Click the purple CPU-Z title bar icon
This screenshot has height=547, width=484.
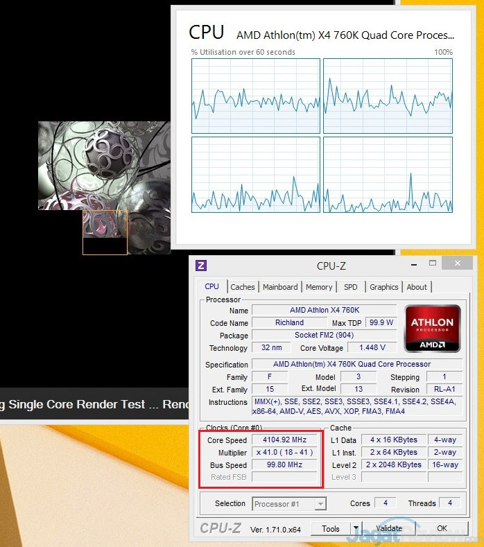(201, 266)
